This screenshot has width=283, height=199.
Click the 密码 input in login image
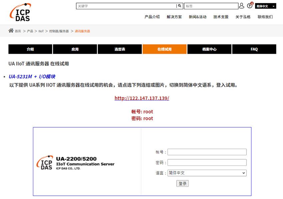(207, 163)
